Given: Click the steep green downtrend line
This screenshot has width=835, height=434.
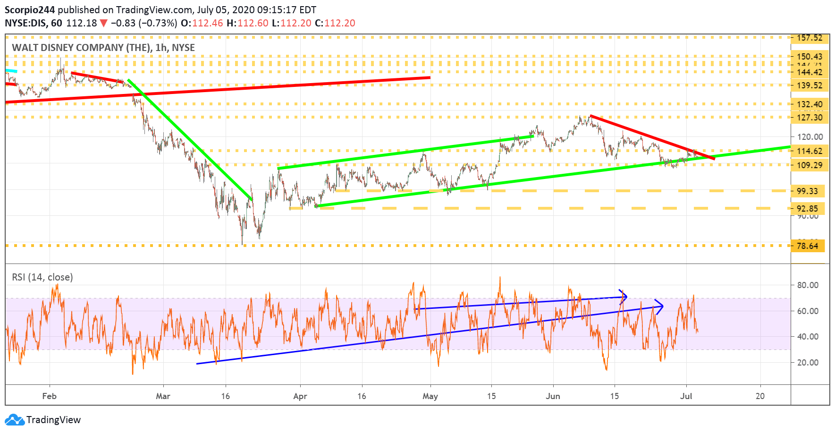Looking at the screenshot, I should tap(190, 140).
